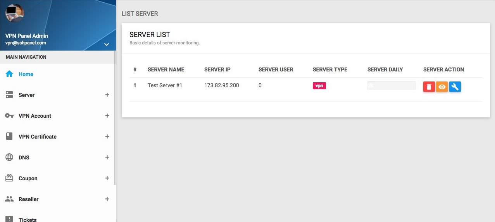This screenshot has width=495, height=222.
Task: Expand the VPN Account submenu plus sign
Action: (107, 116)
